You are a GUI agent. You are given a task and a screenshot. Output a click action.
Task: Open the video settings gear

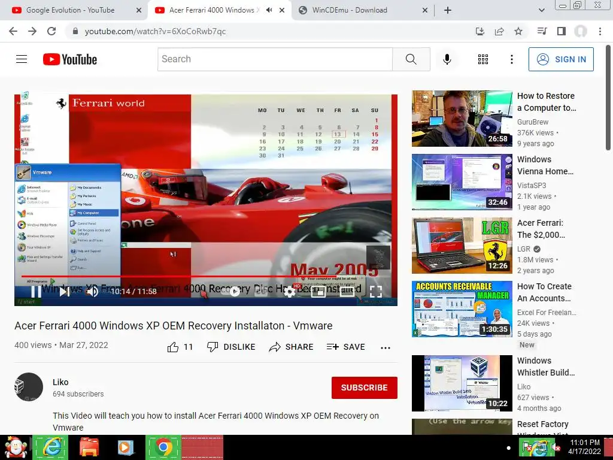click(289, 292)
